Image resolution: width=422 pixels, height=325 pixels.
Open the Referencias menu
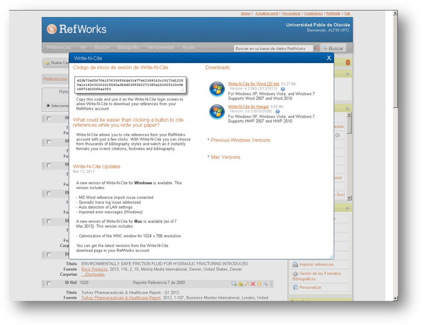click(59, 47)
